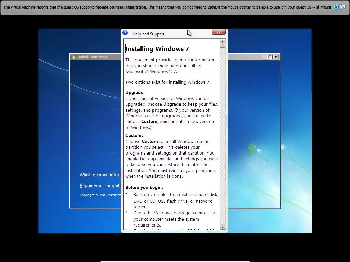The image size is (350, 262).
Task: Click the help scrollbar up arrow
Action: (x=222, y=42)
